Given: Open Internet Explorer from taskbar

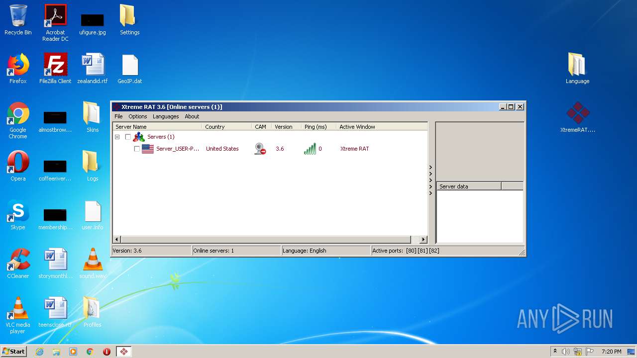Looking at the screenshot, I should (39, 352).
